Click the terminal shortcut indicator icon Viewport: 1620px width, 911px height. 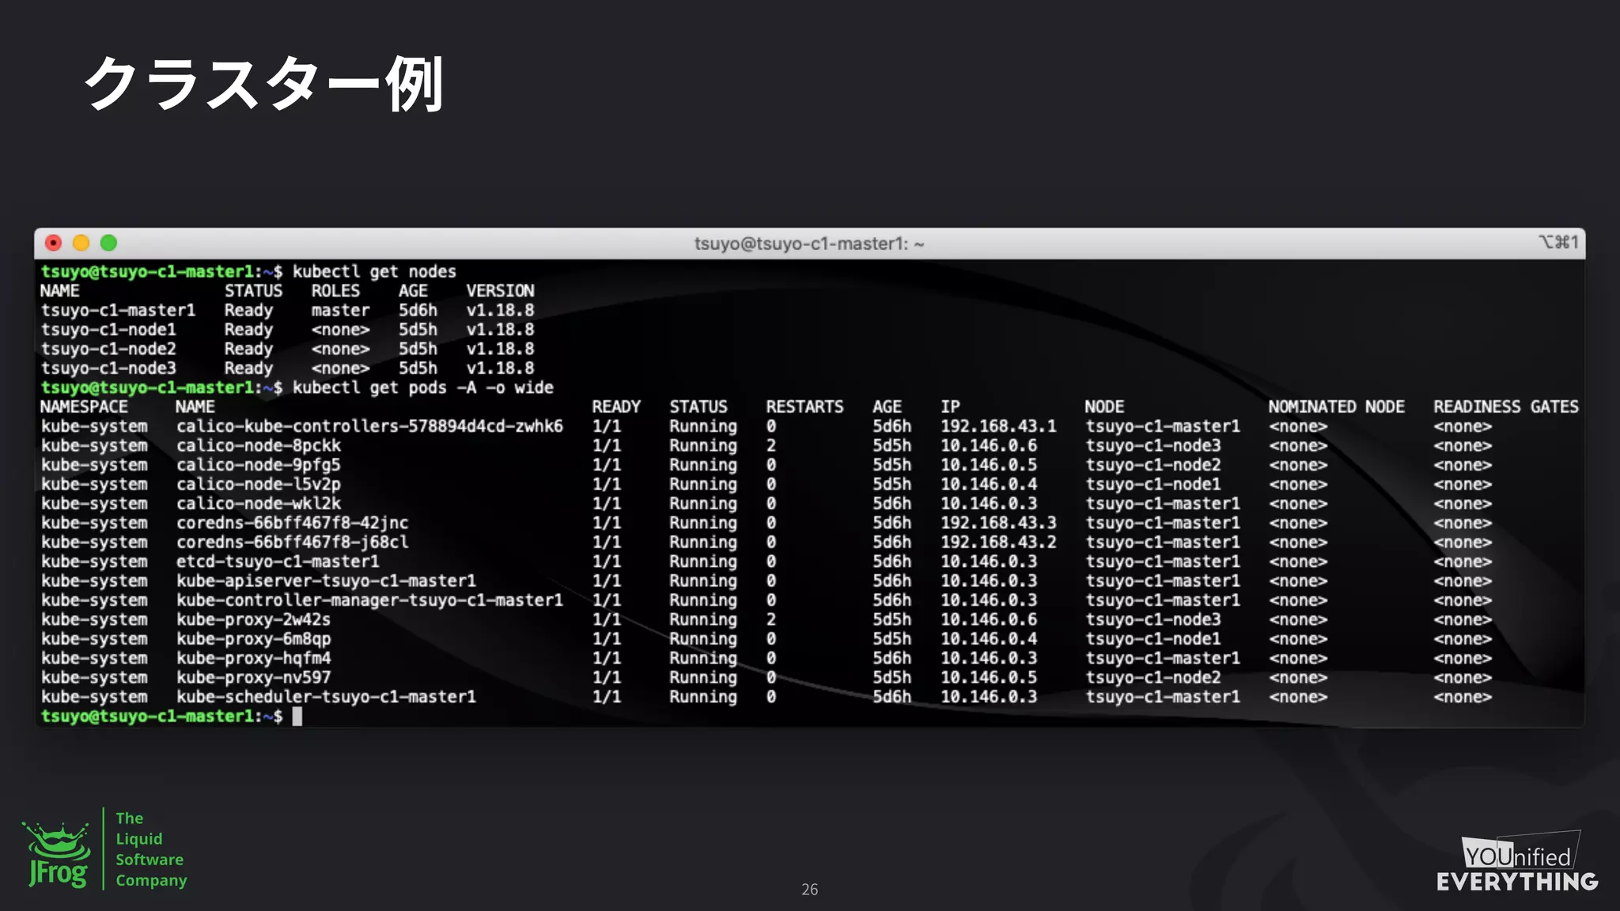[1557, 242]
